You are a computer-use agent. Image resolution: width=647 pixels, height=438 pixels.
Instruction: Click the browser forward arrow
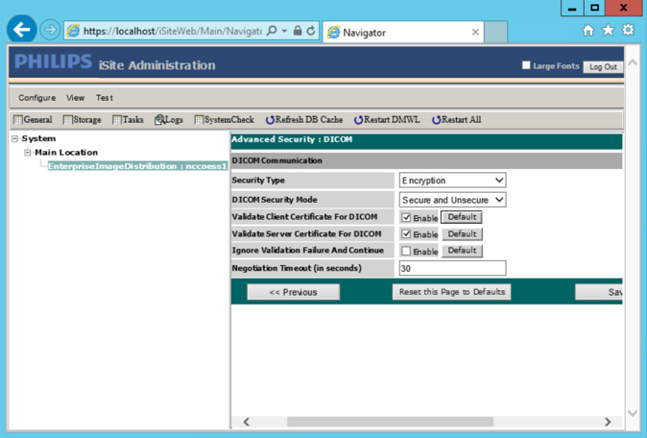(x=50, y=30)
